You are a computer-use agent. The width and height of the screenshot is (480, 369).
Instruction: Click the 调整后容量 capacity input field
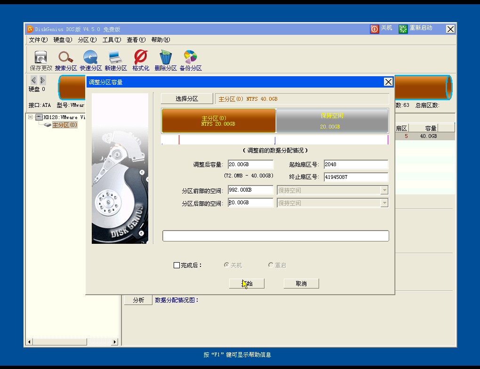[x=250, y=164]
